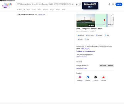This screenshot has height=104, width=125.
Task: Start voice search with microphone icon
Action: click(x=77, y=4)
